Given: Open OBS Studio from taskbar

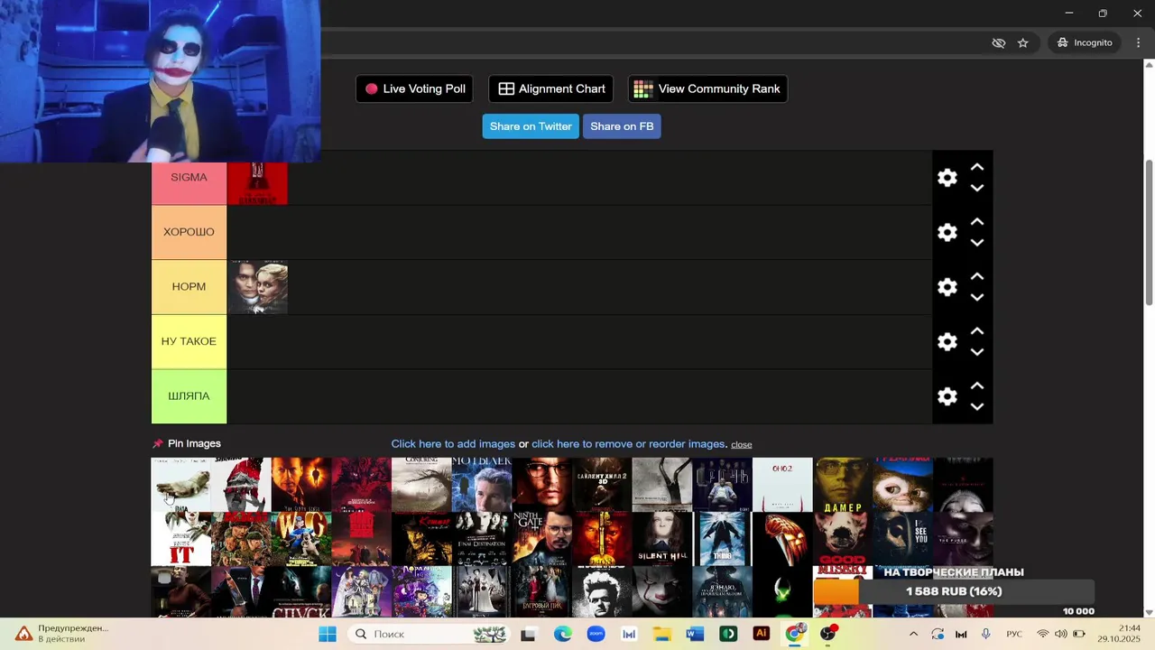Looking at the screenshot, I should point(827,634).
